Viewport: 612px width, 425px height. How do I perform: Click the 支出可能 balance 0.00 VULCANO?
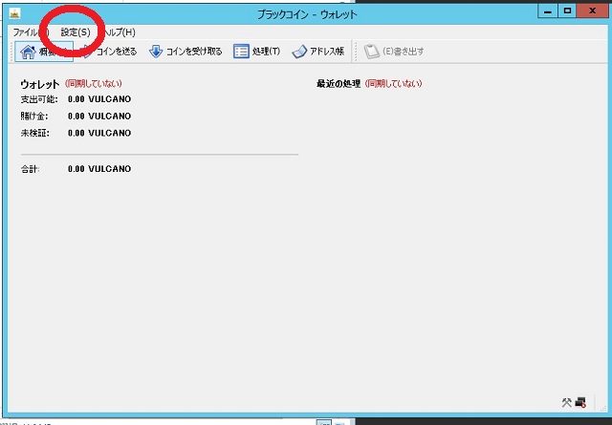[99, 99]
